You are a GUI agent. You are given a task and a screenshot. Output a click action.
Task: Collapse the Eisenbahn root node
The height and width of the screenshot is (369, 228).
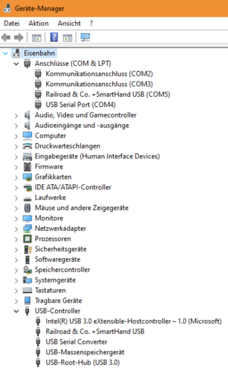click(x=6, y=54)
